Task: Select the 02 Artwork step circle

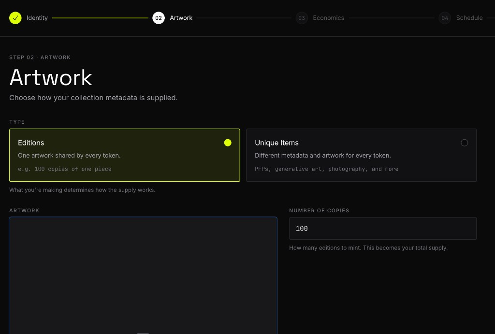Action: pyautogui.click(x=159, y=18)
